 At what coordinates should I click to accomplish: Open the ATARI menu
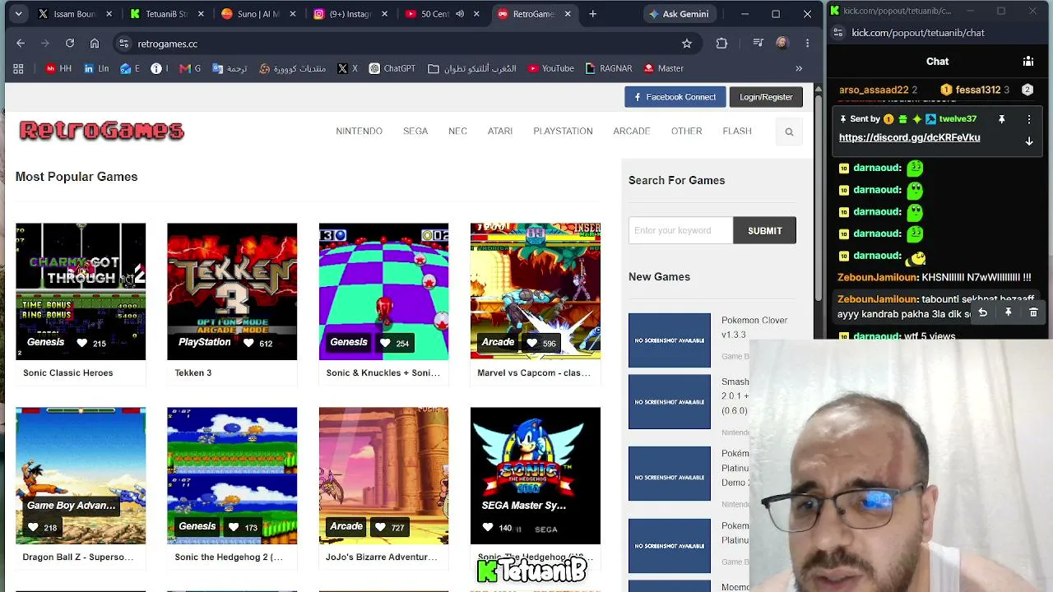500,131
